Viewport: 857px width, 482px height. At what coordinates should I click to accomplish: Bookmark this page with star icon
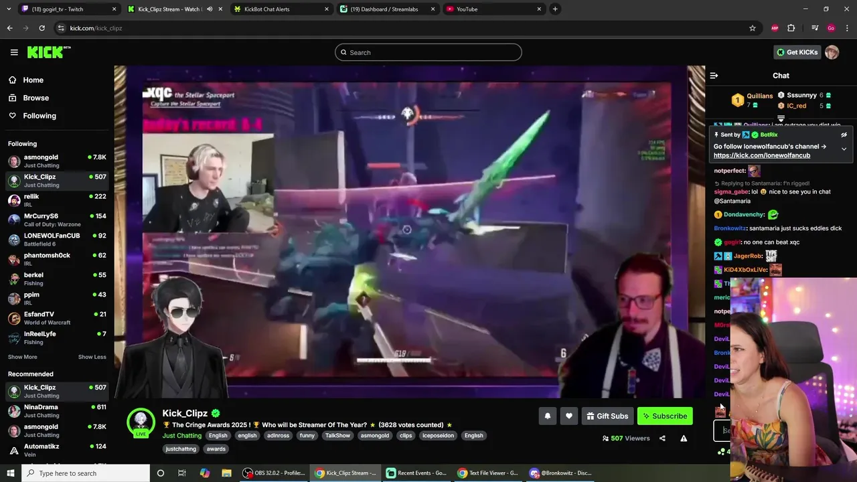[753, 28]
